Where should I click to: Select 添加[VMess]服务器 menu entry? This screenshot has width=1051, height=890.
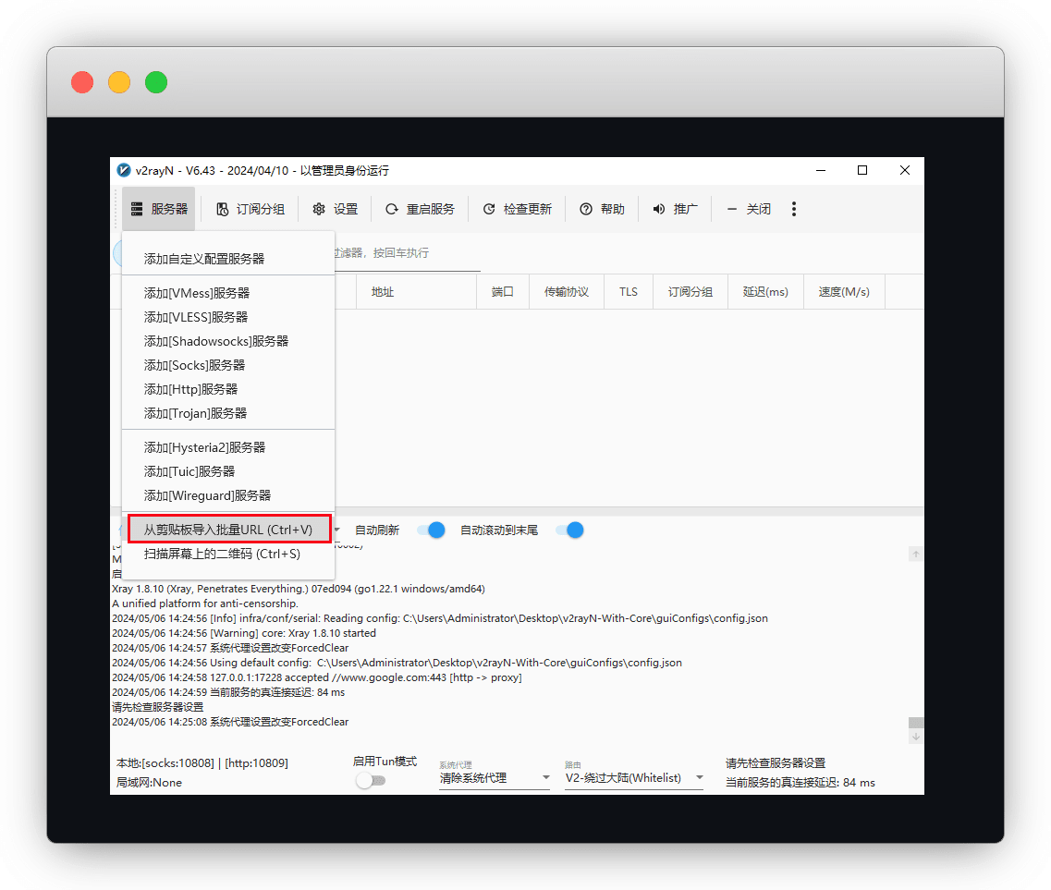pos(197,293)
